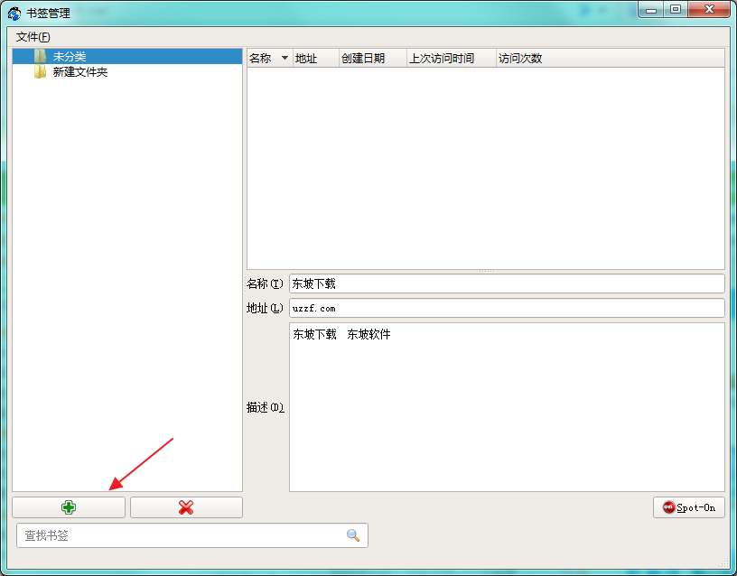The image size is (737, 576).
Task: Click the 新建文件夹 folder icon
Action: pos(40,72)
